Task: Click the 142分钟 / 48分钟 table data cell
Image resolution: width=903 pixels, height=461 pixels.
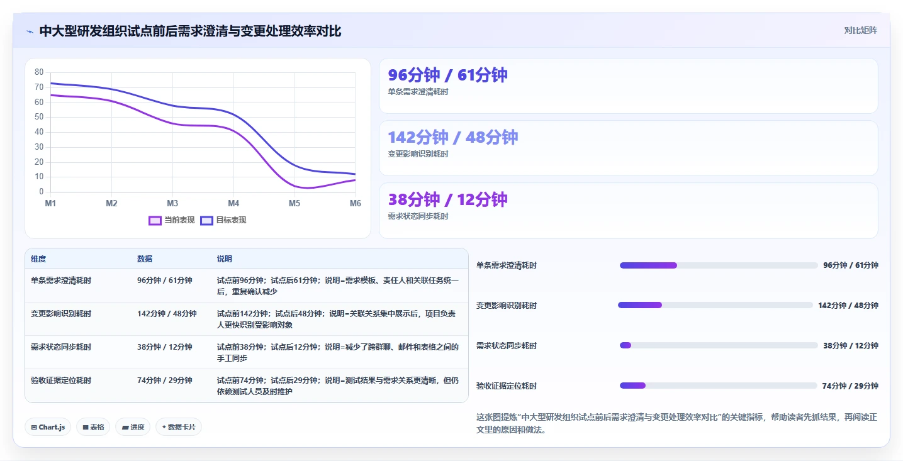Action: (167, 314)
